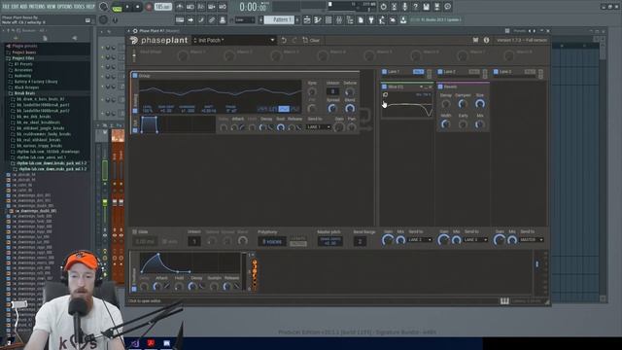Select Pattern 1 in the pattern selector
Screen dimensions: 622x350
click(x=279, y=19)
